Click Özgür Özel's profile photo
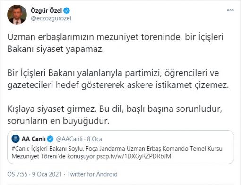The height and width of the screenshot is (185, 241). 17,15
